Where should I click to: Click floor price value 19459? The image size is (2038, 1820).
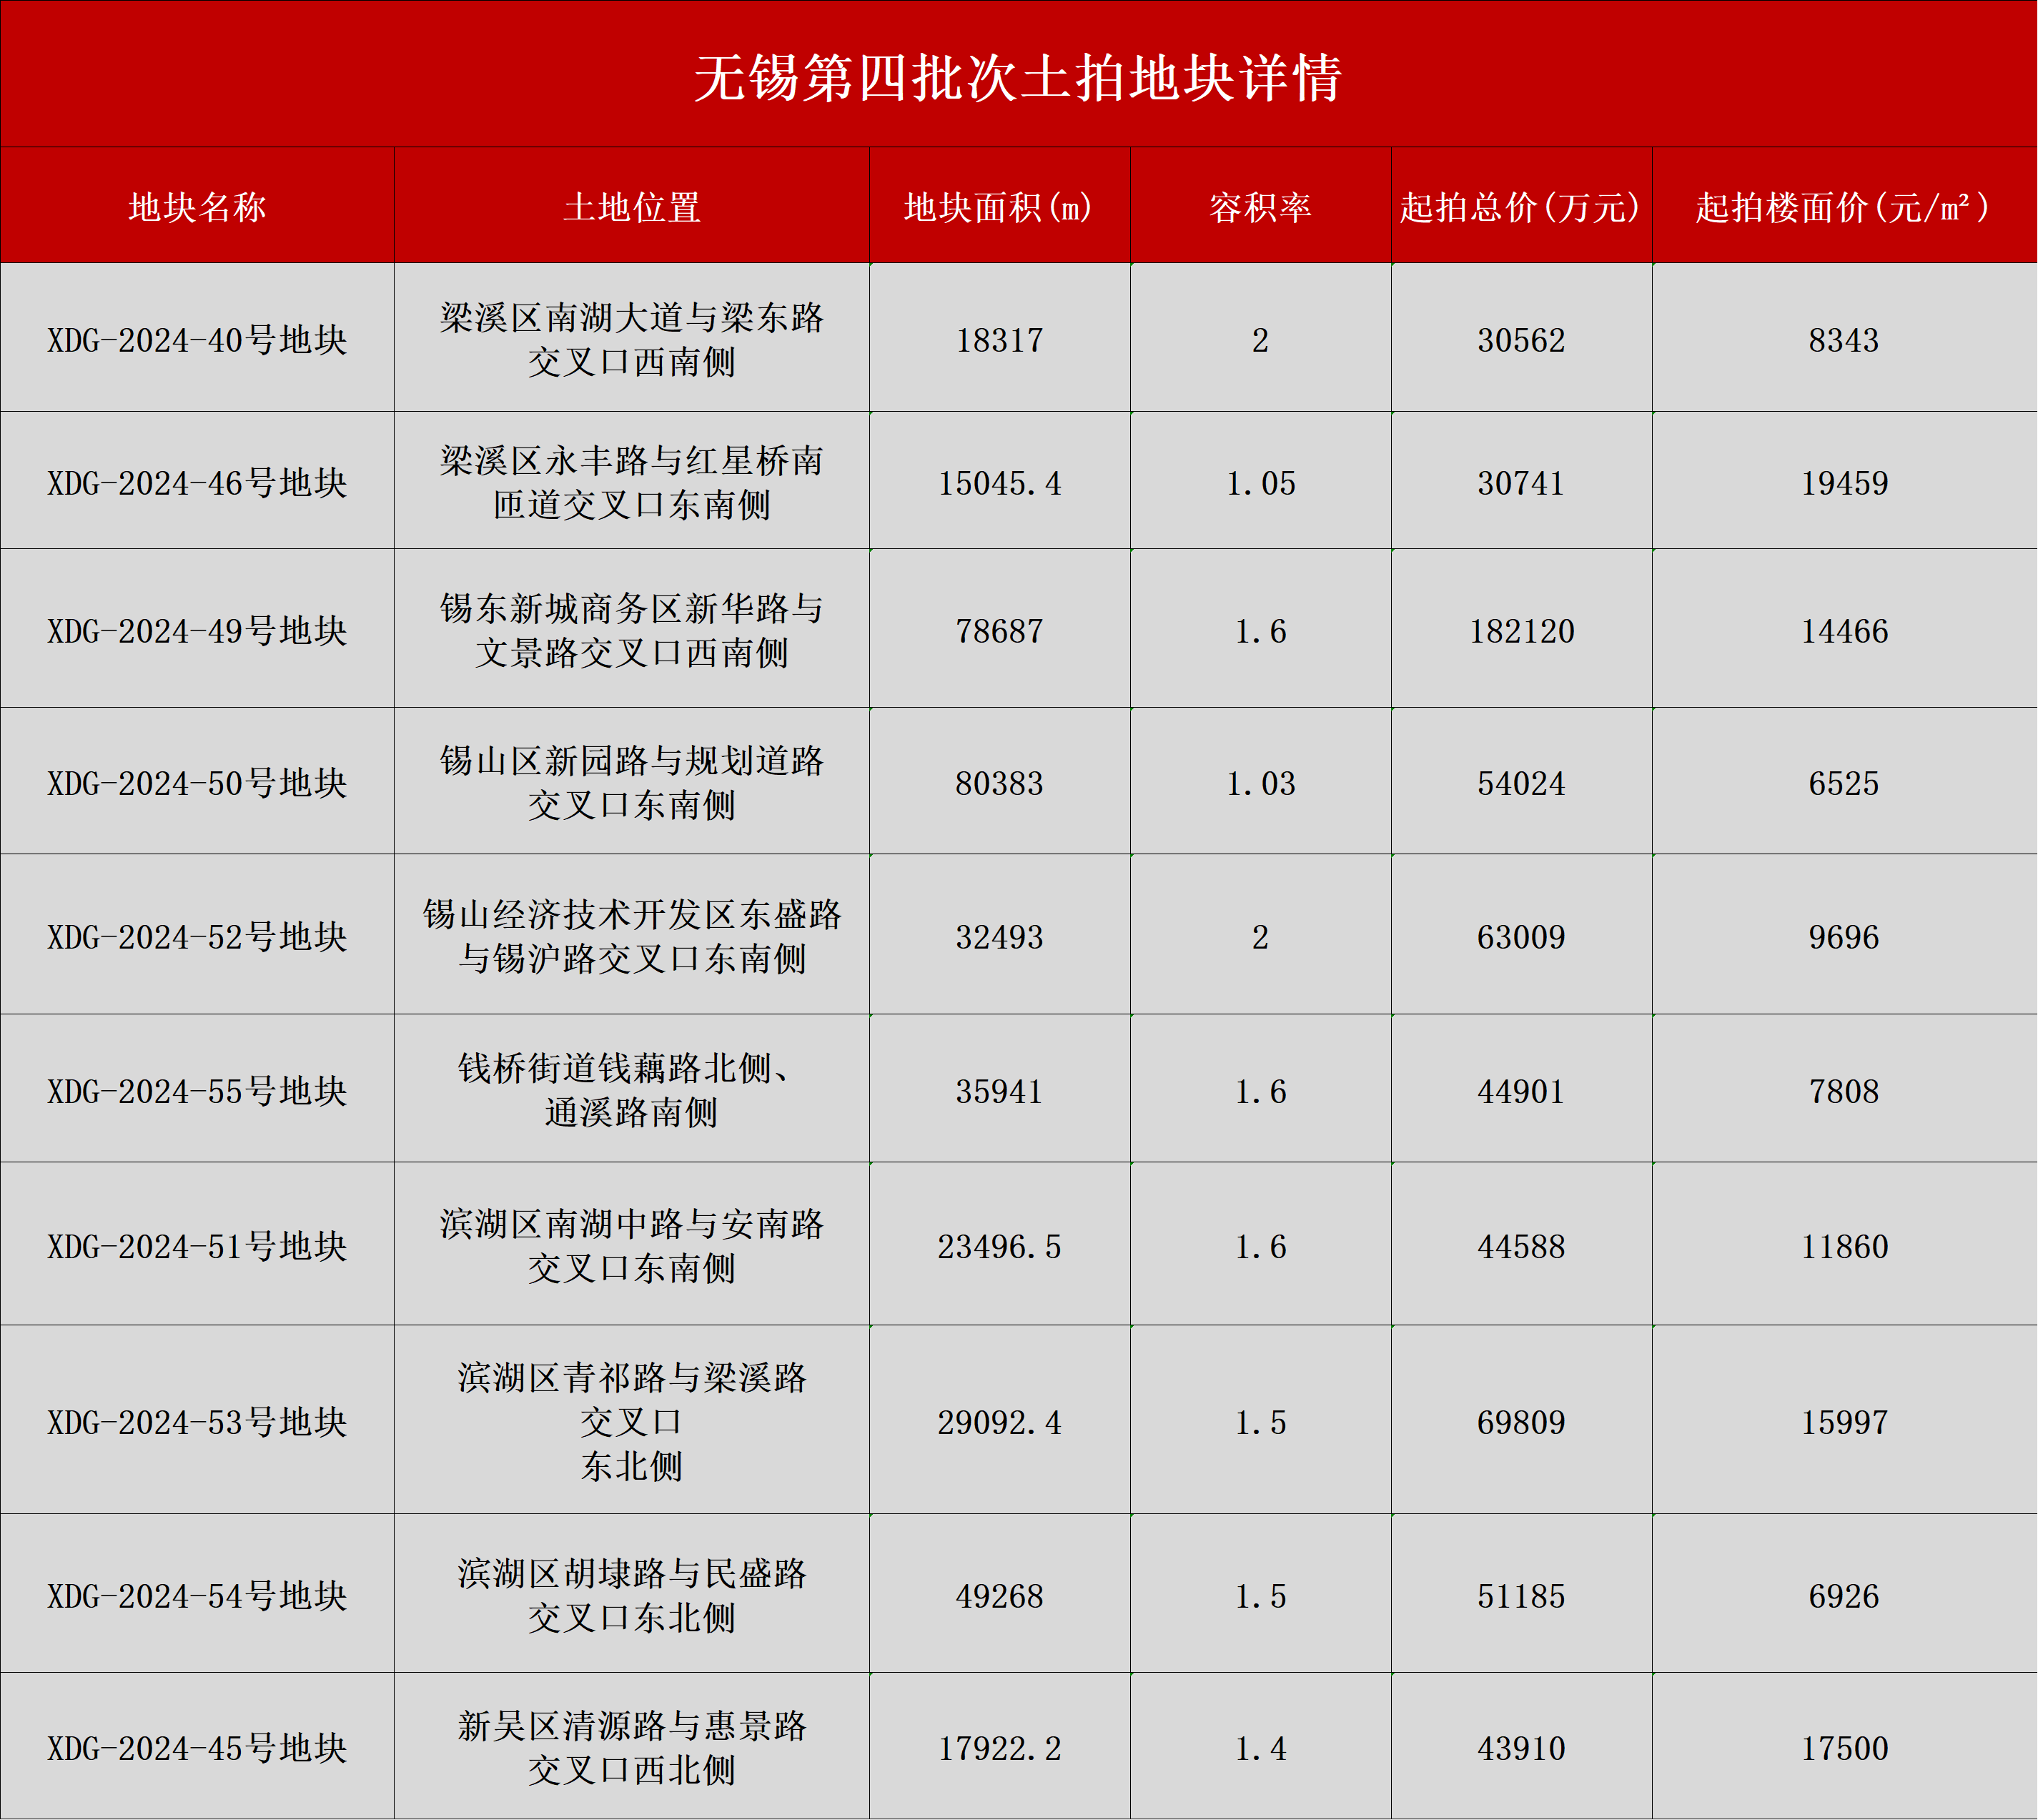point(1845,484)
